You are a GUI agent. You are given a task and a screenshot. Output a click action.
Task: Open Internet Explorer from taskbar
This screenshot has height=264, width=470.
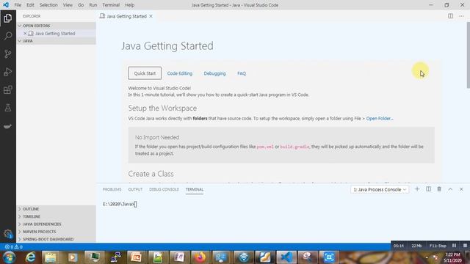click(30, 257)
